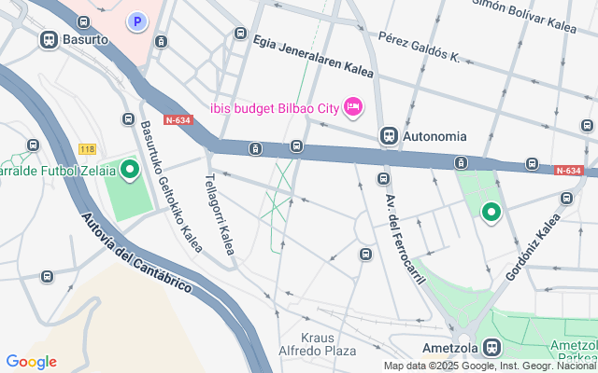The image size is (598, 373).
Task: Open the ibis budget Bilbao City hotel pin
Action: (x=353, y=106)
